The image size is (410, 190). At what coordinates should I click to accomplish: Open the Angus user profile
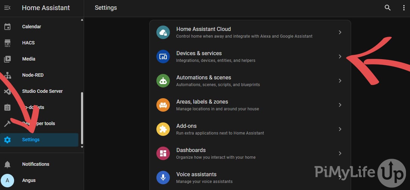tap(29, 180)
